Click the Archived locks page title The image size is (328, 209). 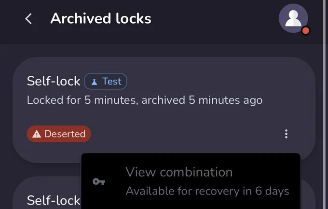(x=101, y=18)
